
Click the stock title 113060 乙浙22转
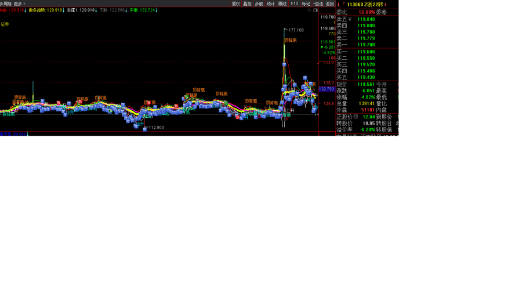(365, 4)
